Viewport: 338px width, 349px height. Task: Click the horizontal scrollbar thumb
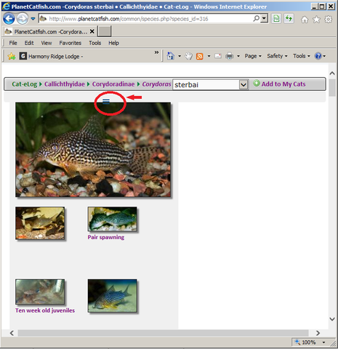[x=163, y=333]
